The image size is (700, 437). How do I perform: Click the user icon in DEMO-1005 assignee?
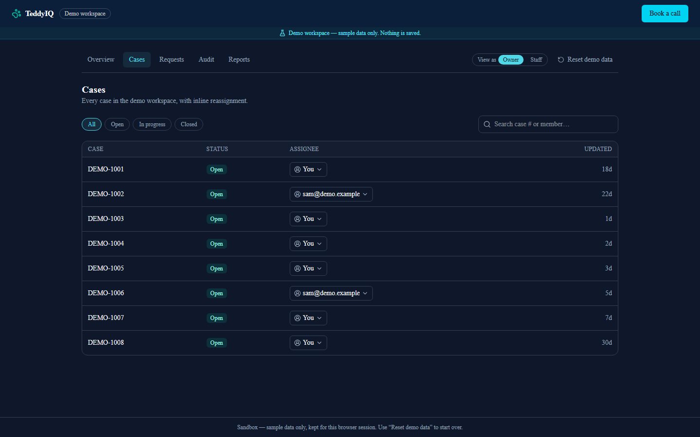coord(297,269)
